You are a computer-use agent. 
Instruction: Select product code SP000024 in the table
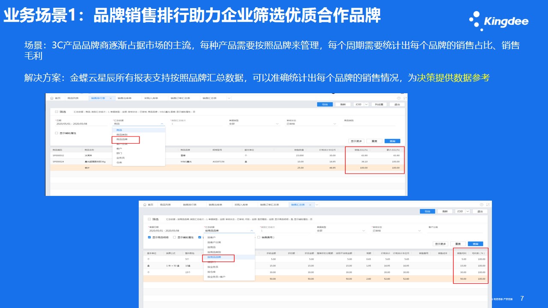tap(58, 162)
